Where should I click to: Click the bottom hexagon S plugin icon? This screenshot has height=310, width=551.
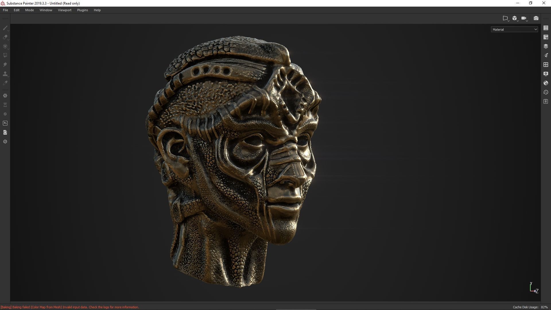[x=5, y=142]
